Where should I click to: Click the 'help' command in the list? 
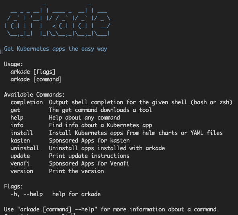(17, 118)
